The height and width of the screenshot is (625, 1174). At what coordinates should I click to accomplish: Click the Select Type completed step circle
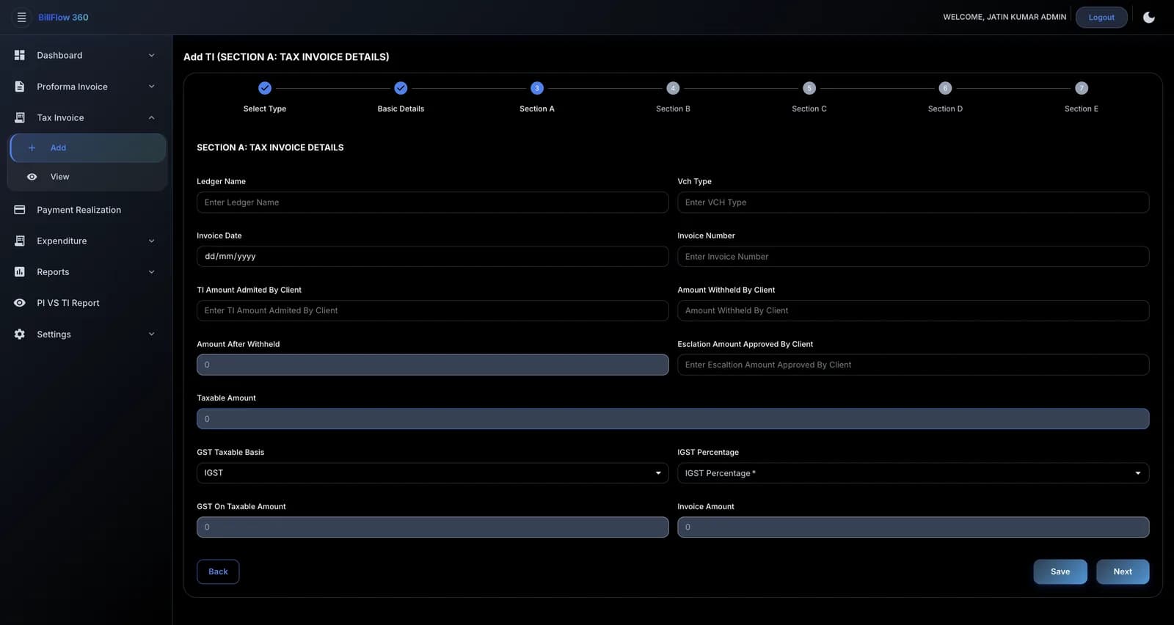pos(265,88)
